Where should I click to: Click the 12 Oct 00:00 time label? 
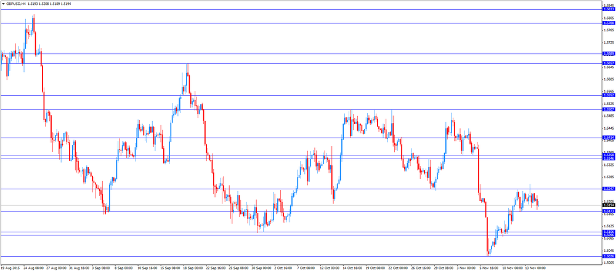tap(329, 269)
